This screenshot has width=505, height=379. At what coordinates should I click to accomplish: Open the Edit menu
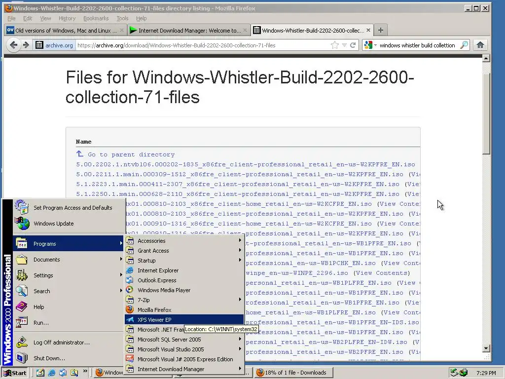[28, 18]
